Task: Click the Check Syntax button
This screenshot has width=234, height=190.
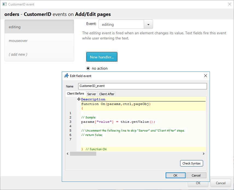Action: [x=191, y=163]
